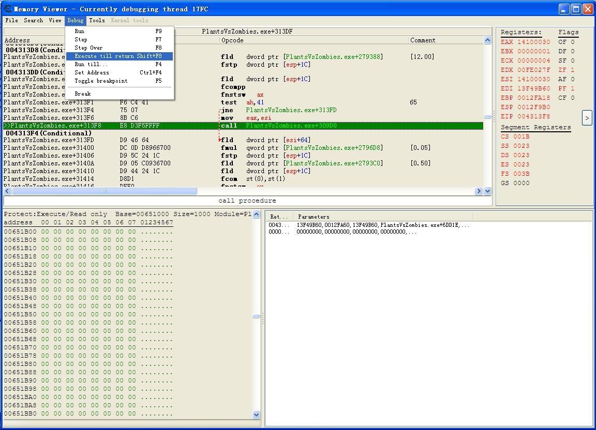Click the disassembler vertical scrollbar up arrow

tap(488, 40)
